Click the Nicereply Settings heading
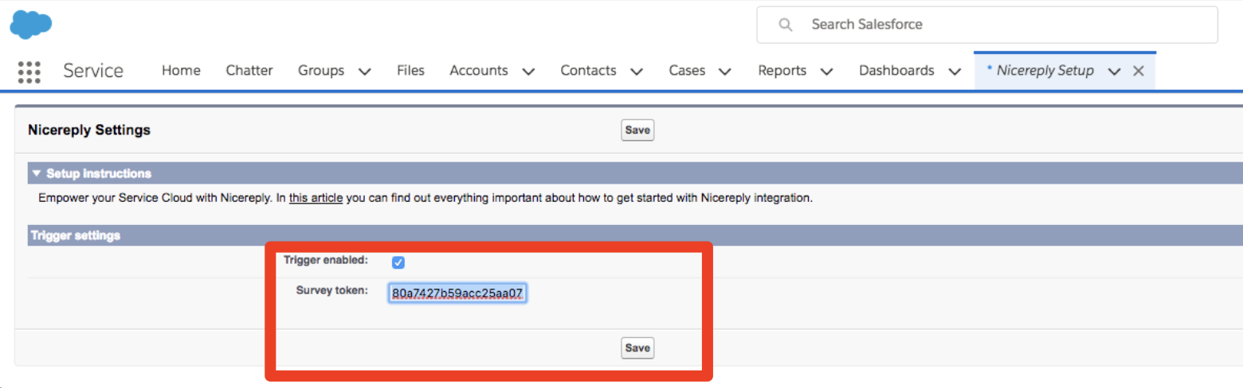The height and width of the screenshot is (388, 1243). [89, 130]
